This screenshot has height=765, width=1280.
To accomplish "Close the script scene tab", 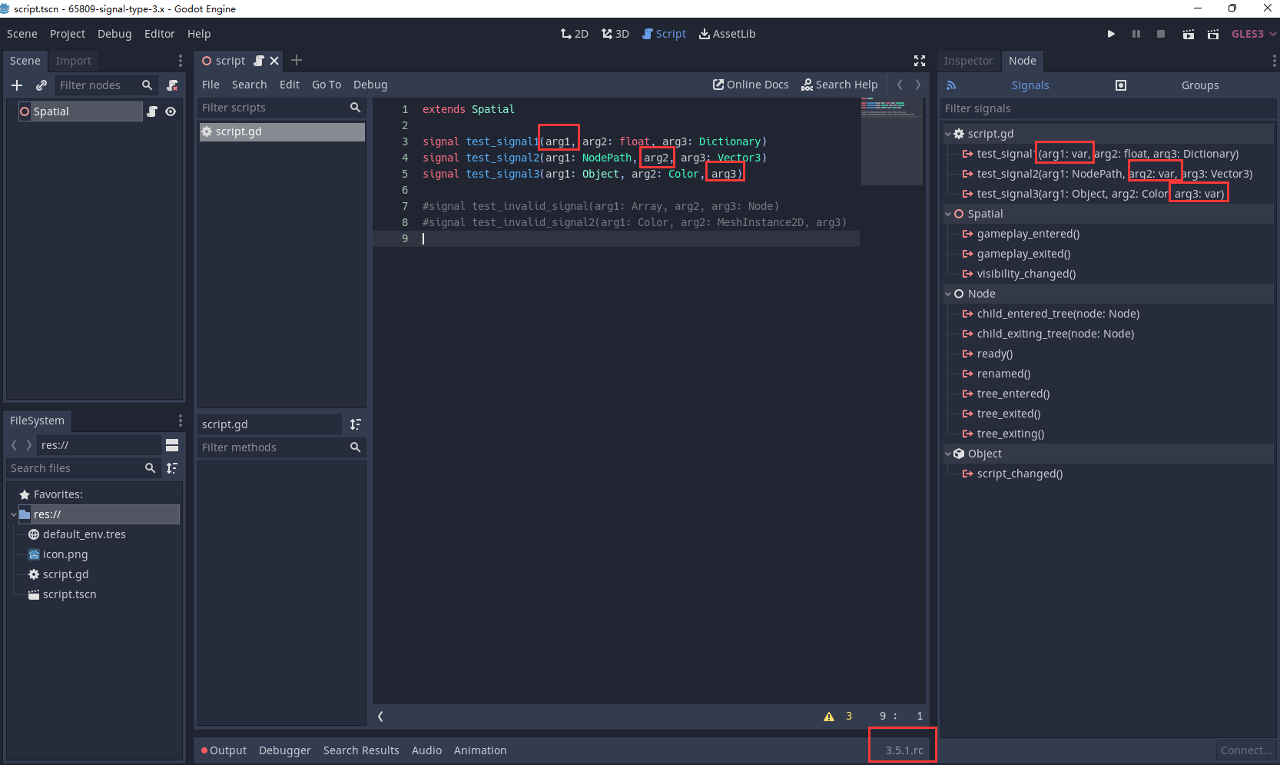I will pyautogui.click(x=274, y=61).
